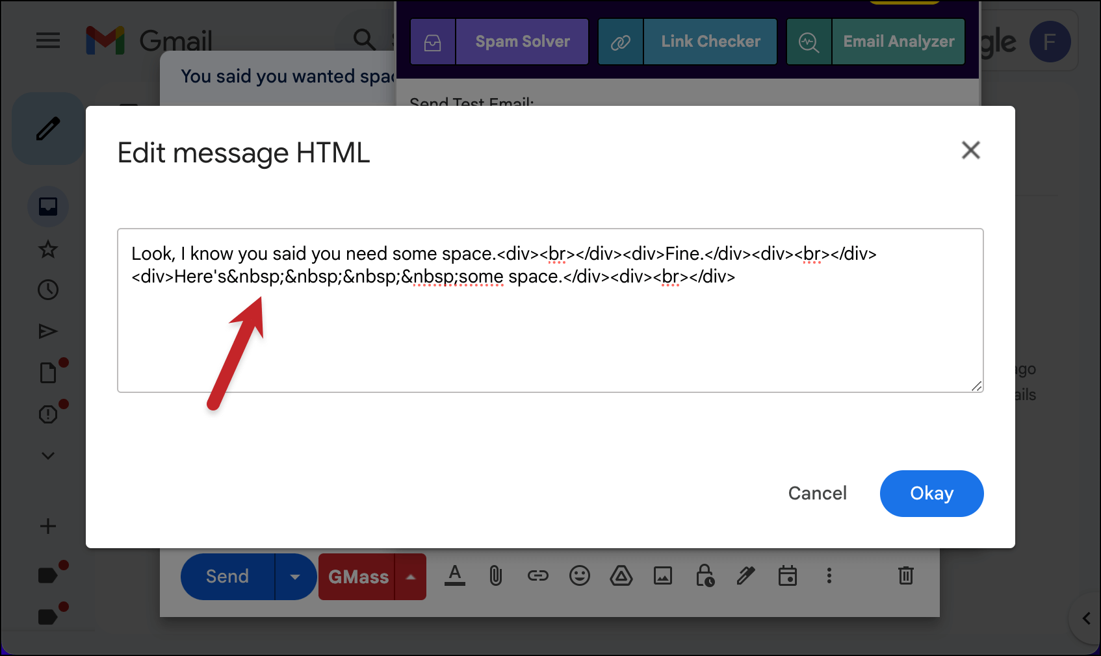Open Spam exclamation icon in sidebar

(x=48, y=414)
